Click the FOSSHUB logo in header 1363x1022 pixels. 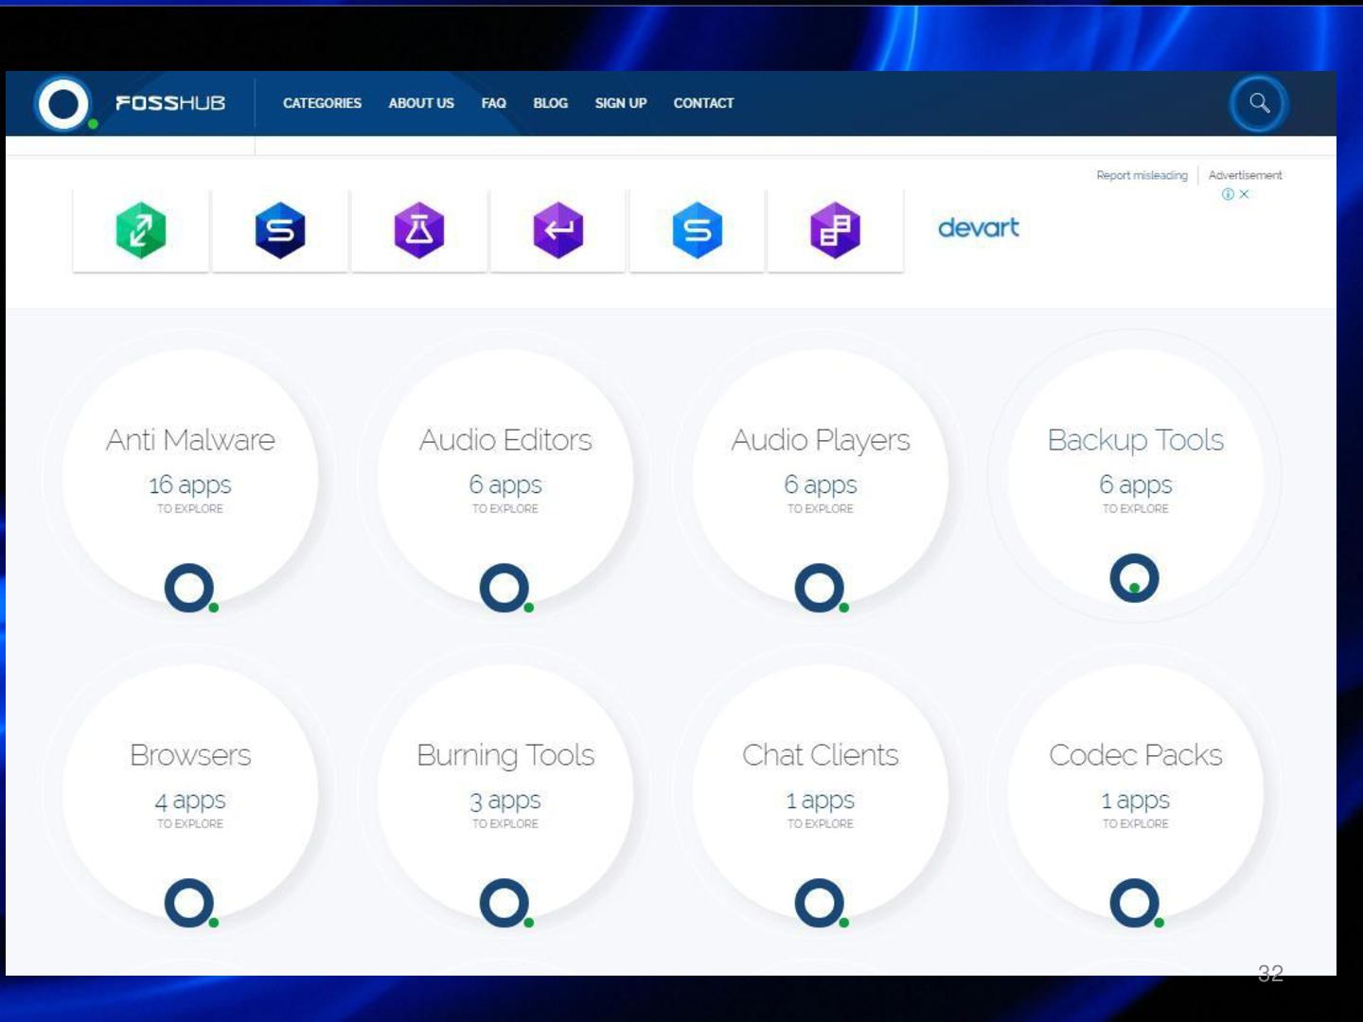[x=131, y=103]
